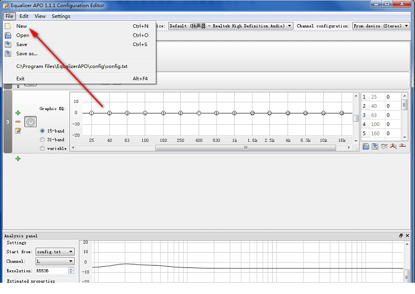Select the variable band radio option

[x=42, y=148]
